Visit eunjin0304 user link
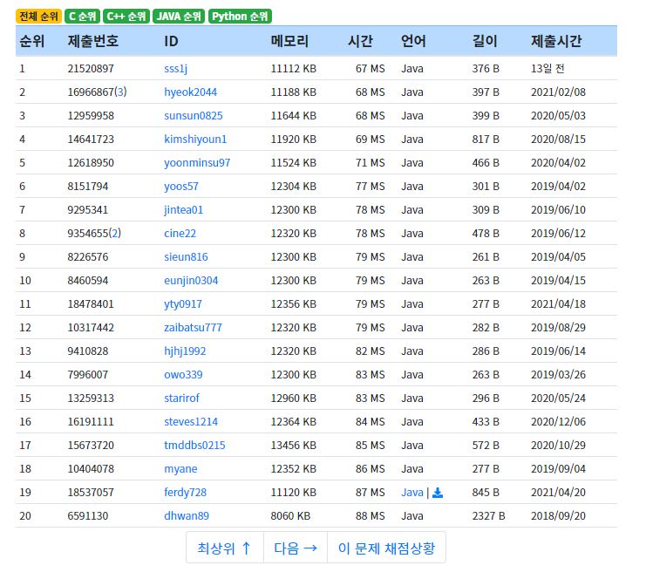 (191, 280)
